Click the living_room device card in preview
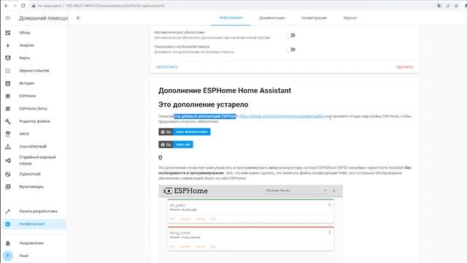Viewport: 467px width, 263px height. pos(250,239)
